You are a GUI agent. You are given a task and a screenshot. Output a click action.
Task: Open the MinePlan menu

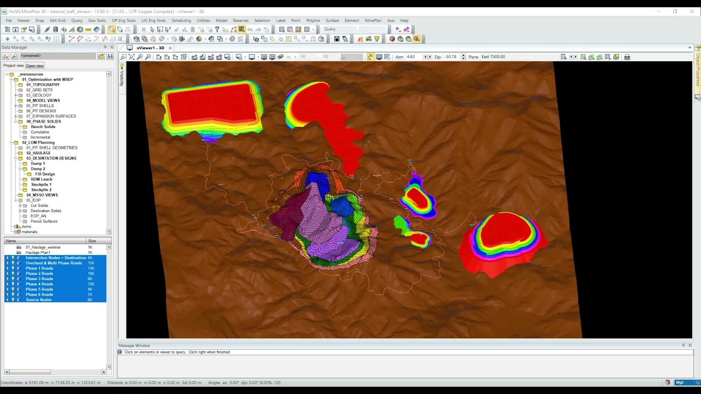point(373,20)
